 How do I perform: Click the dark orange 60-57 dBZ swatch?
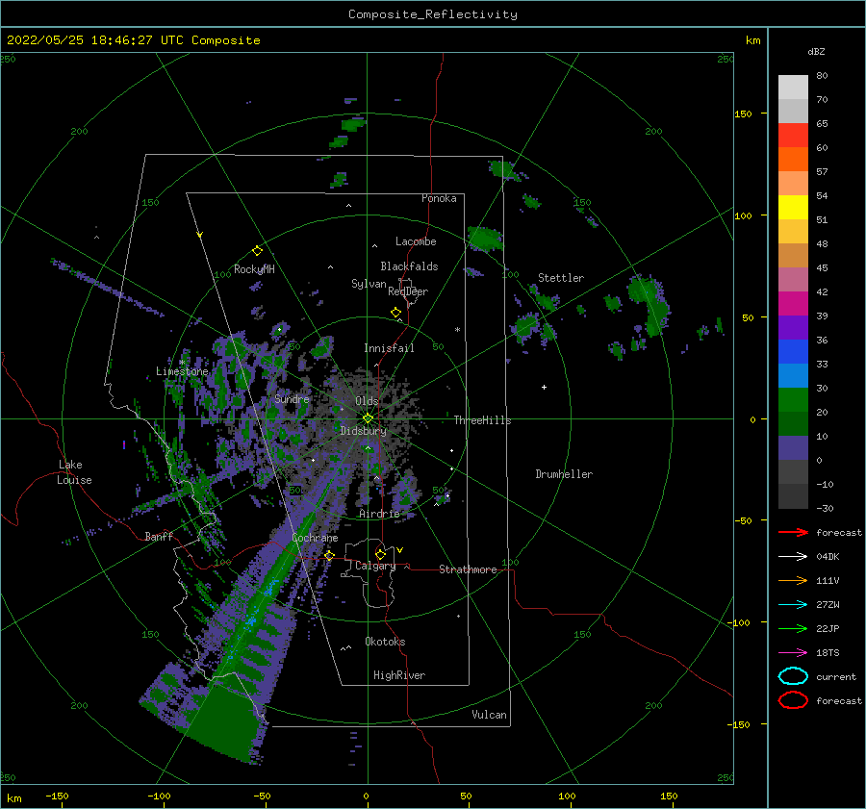point(793,160)
